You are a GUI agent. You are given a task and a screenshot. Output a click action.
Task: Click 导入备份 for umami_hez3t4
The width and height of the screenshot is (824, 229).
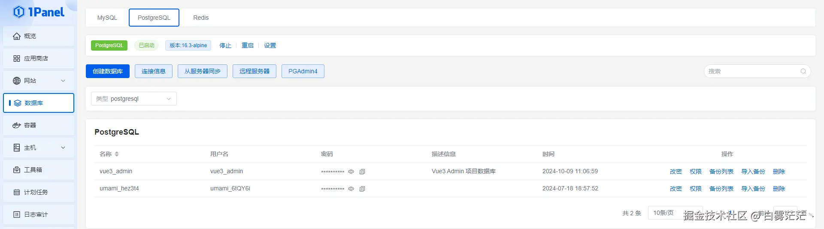click(x=753, y=189)
